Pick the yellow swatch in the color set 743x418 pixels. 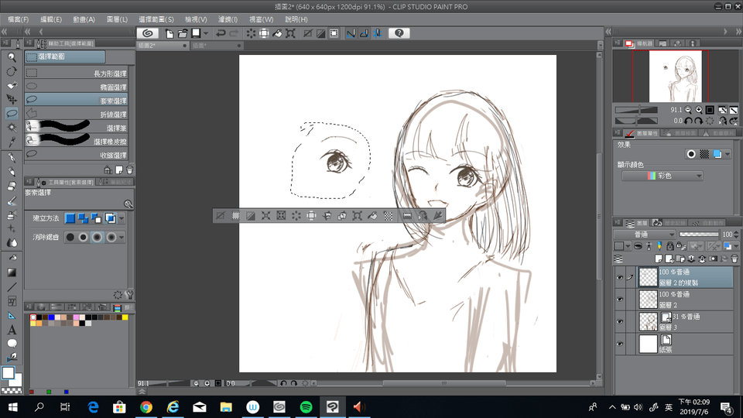(125, 317)
